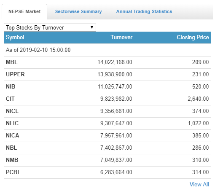This screenshot has width=215, height=191.
Task: Click UPPER turnover value 13,938,900.00
Action: pos(115,74)
